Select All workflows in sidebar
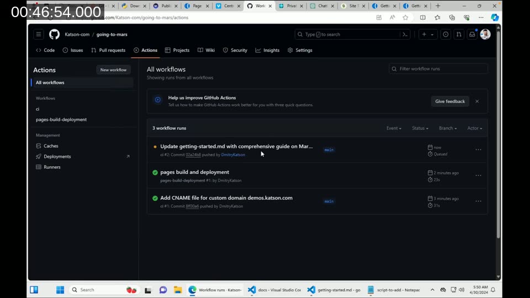The width and height of the screenshot is (530, 298). coord(82,83)
